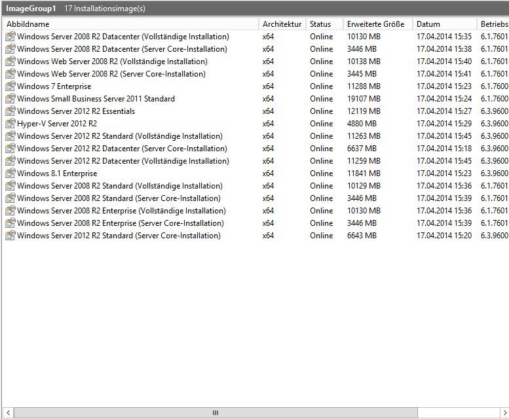Click the 17 Installationsimage(s) header text
This screenshot has height=419, width=509.
[x=105, y=9]
